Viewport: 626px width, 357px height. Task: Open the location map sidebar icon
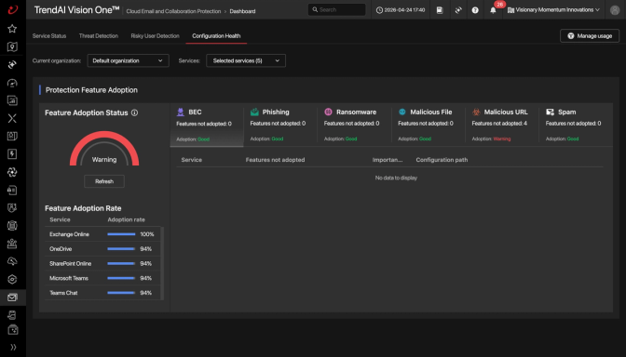(x=12, y=46)
